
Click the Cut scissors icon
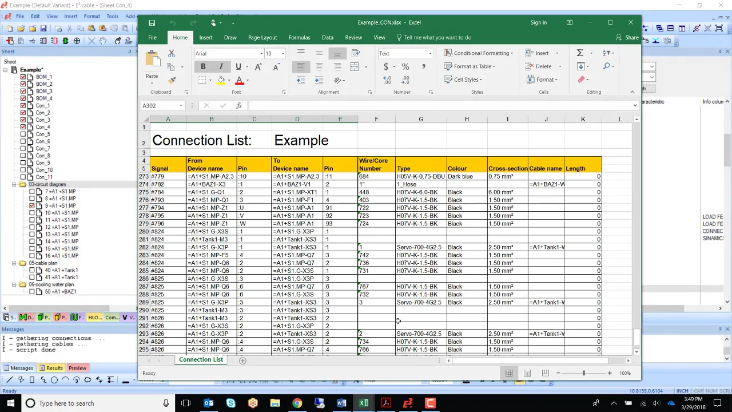pos(171,53)
